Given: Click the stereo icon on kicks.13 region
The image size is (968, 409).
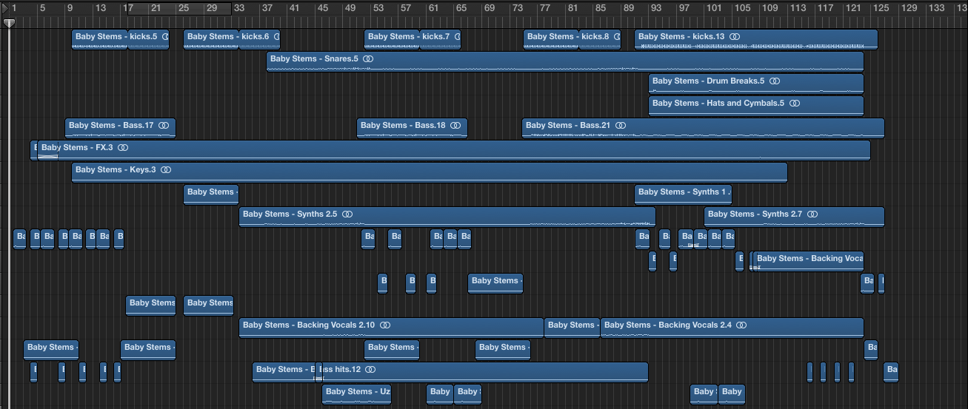Looking at the screenshot, I should point(735,37).
